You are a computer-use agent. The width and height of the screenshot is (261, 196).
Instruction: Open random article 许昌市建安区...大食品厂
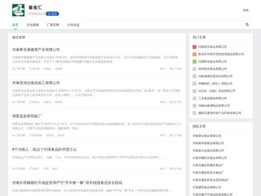pos(208,173)
